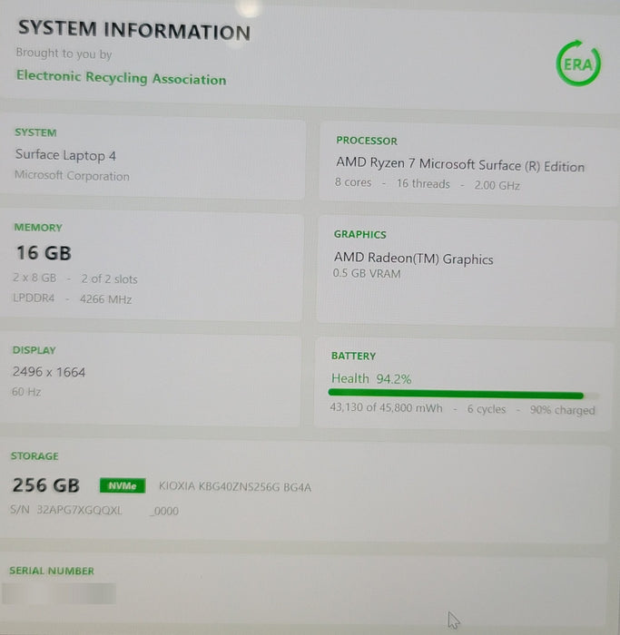Click the SYSTEM section heading

[x=35, y=132]
